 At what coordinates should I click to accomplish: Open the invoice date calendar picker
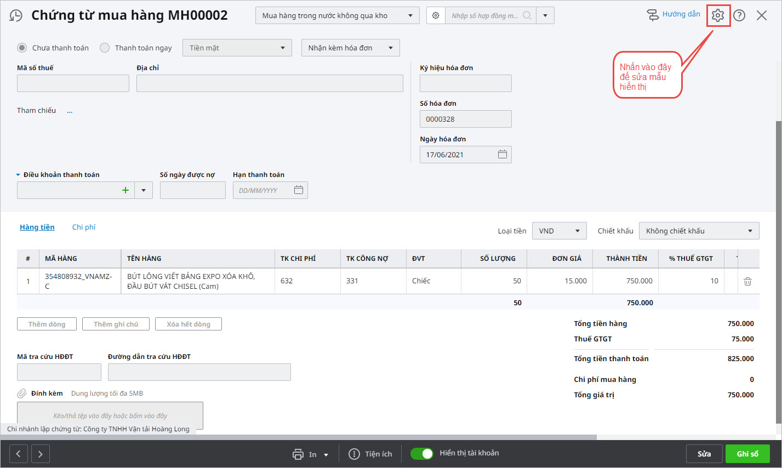[x=502, y=155]
